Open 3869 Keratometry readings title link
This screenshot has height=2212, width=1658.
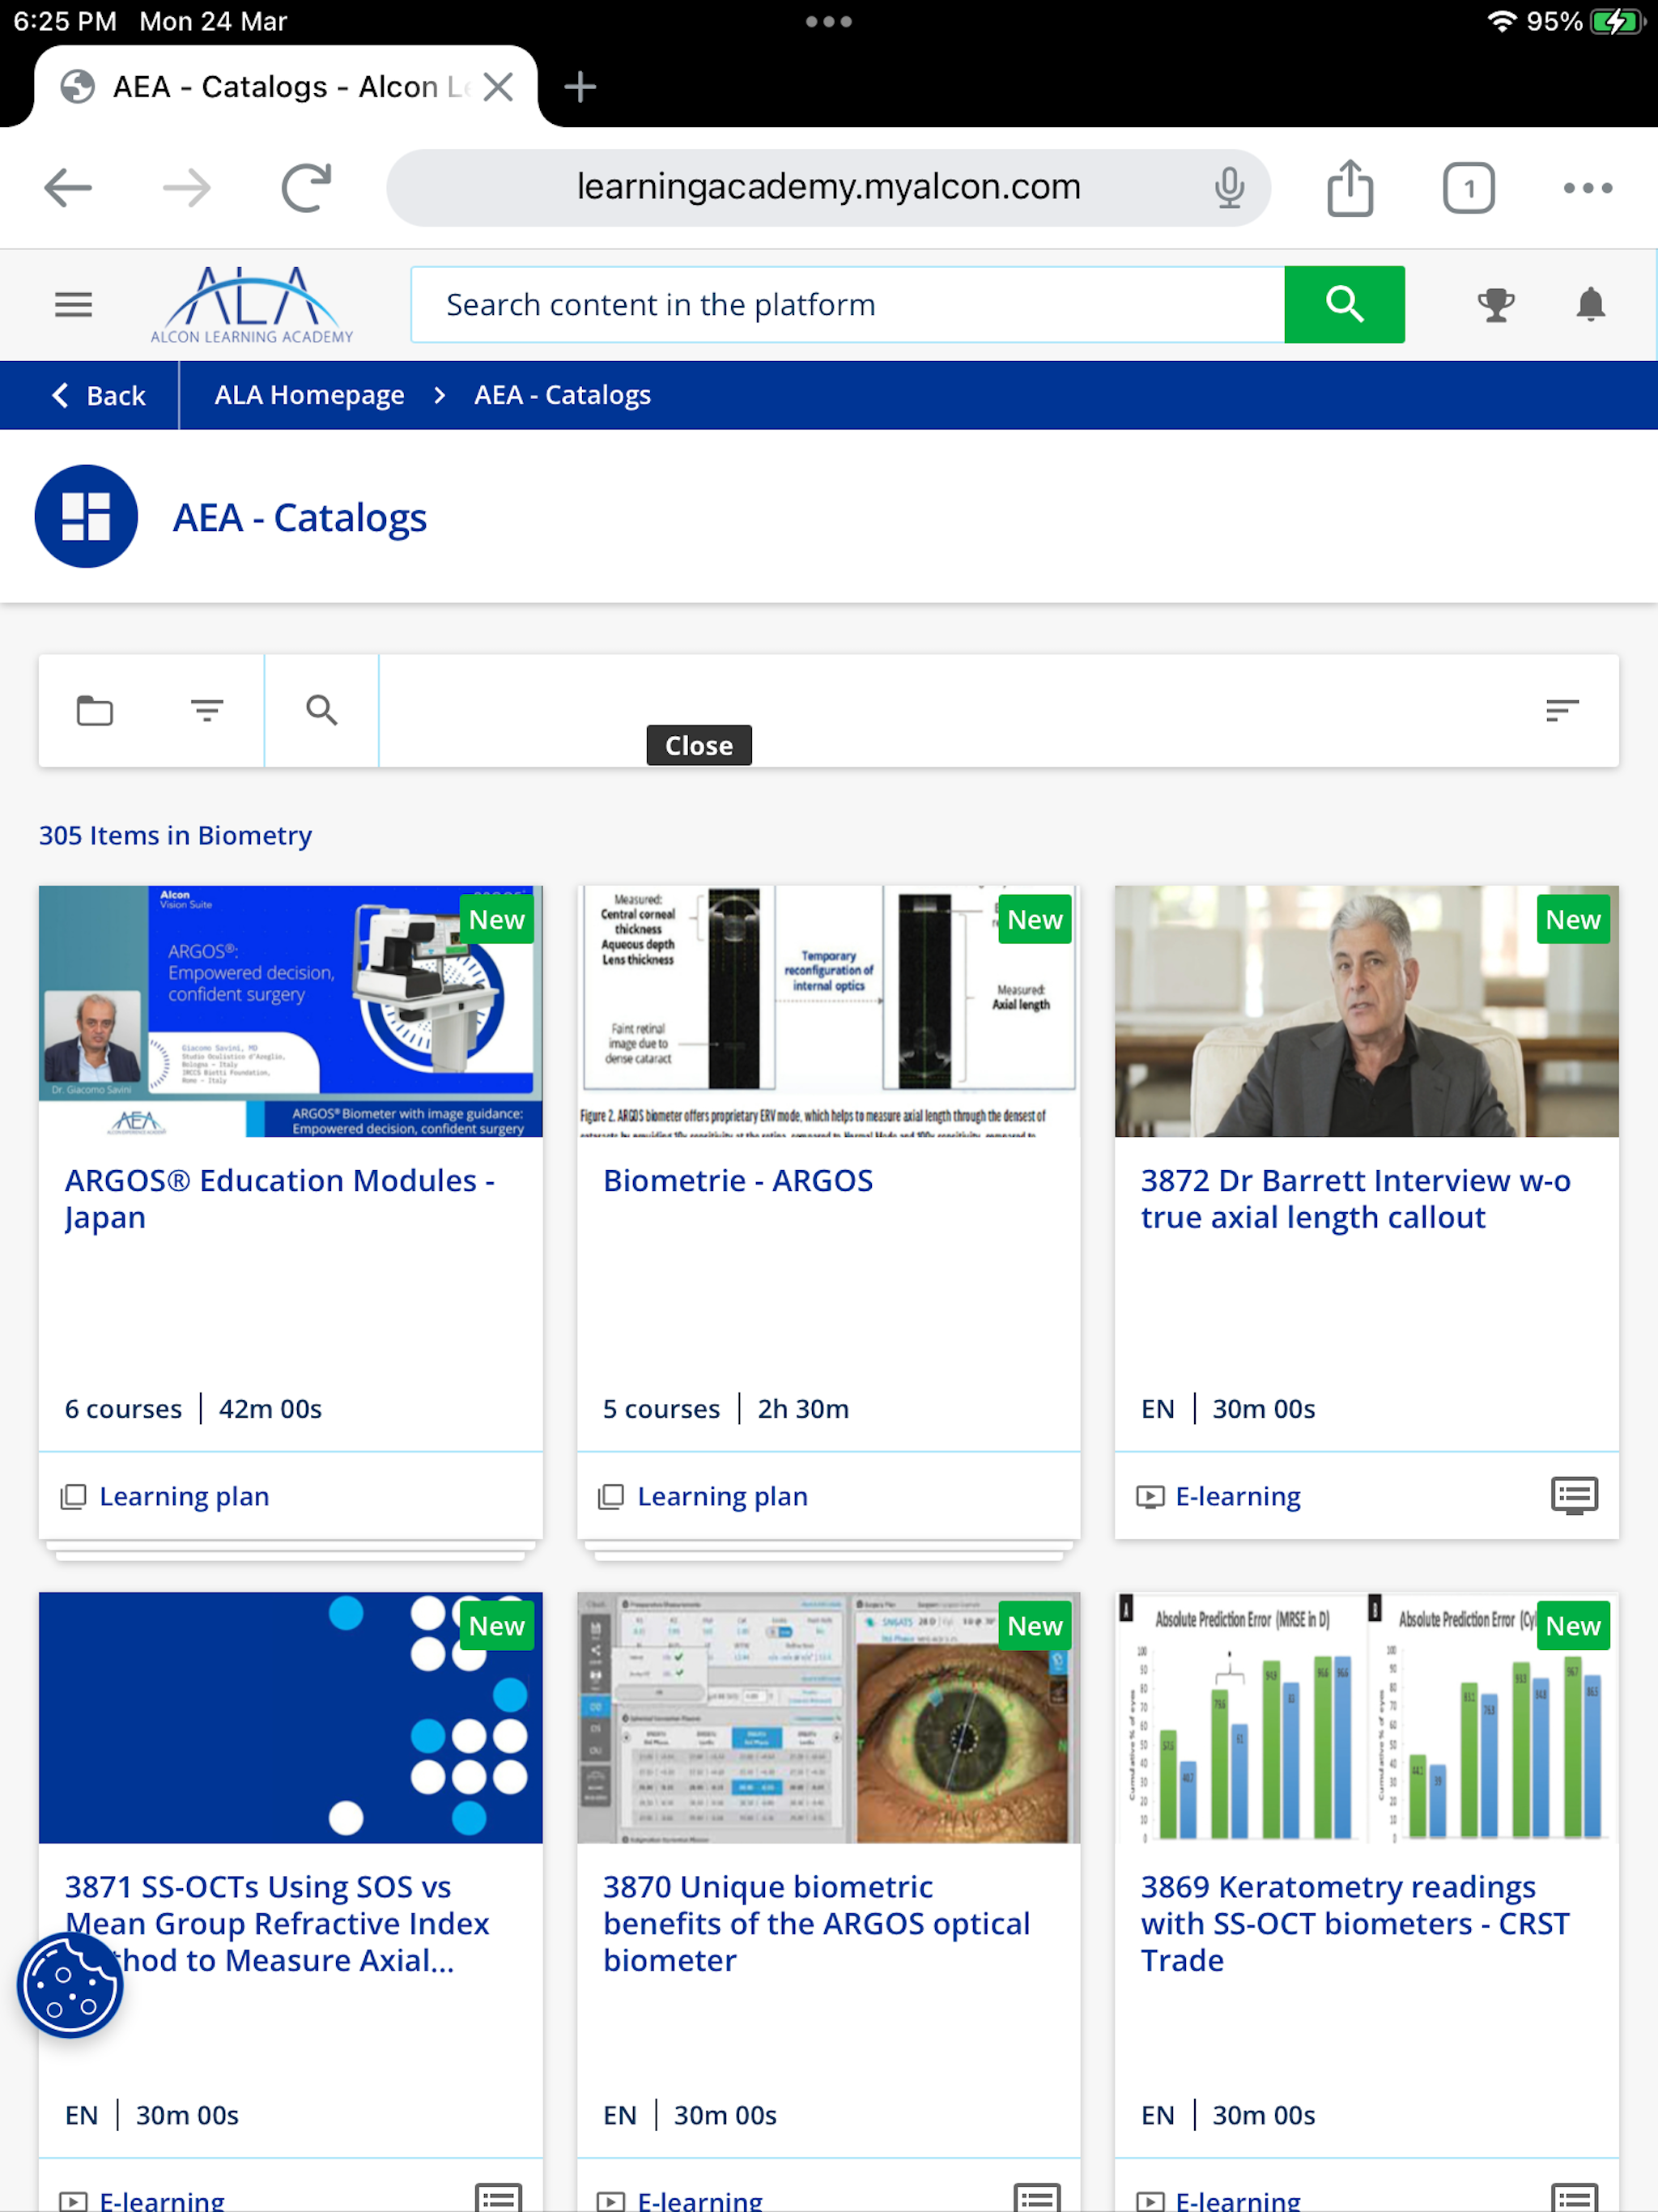[1355, 1923]
